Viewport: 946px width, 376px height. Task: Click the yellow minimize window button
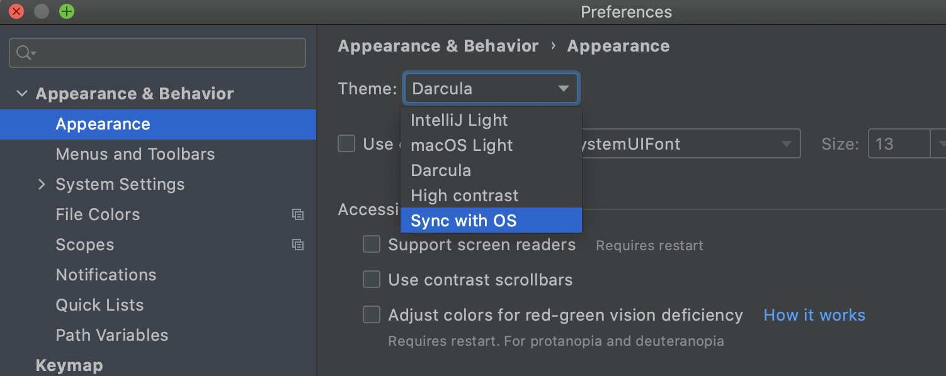click(x=42, y=11)
